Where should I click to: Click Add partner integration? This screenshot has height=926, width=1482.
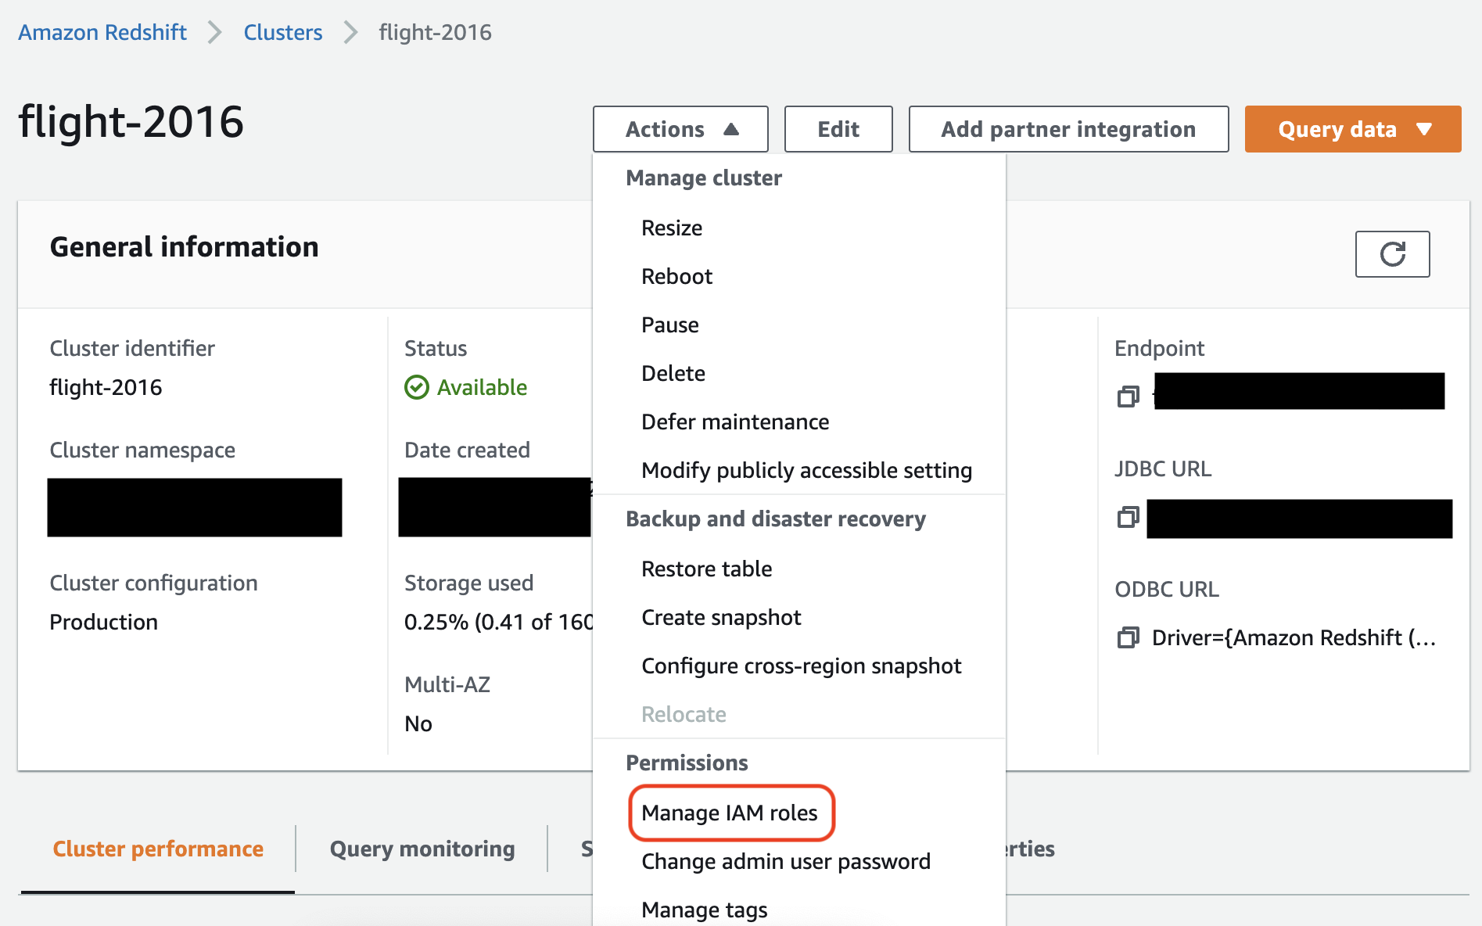pyautogui.click(x=1068, y=128)
